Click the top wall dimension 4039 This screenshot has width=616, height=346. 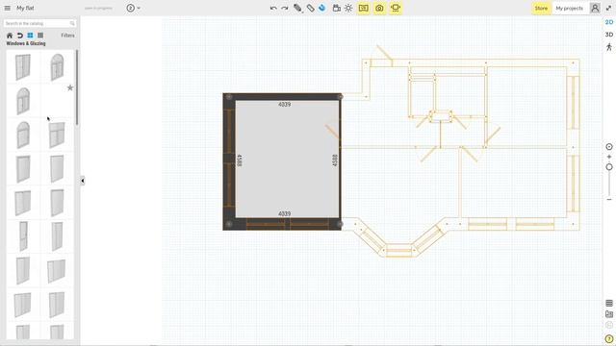click(285, 105)
